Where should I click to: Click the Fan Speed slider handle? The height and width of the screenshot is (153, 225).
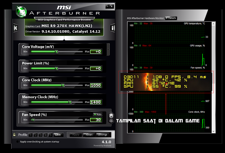coord(33,120)
